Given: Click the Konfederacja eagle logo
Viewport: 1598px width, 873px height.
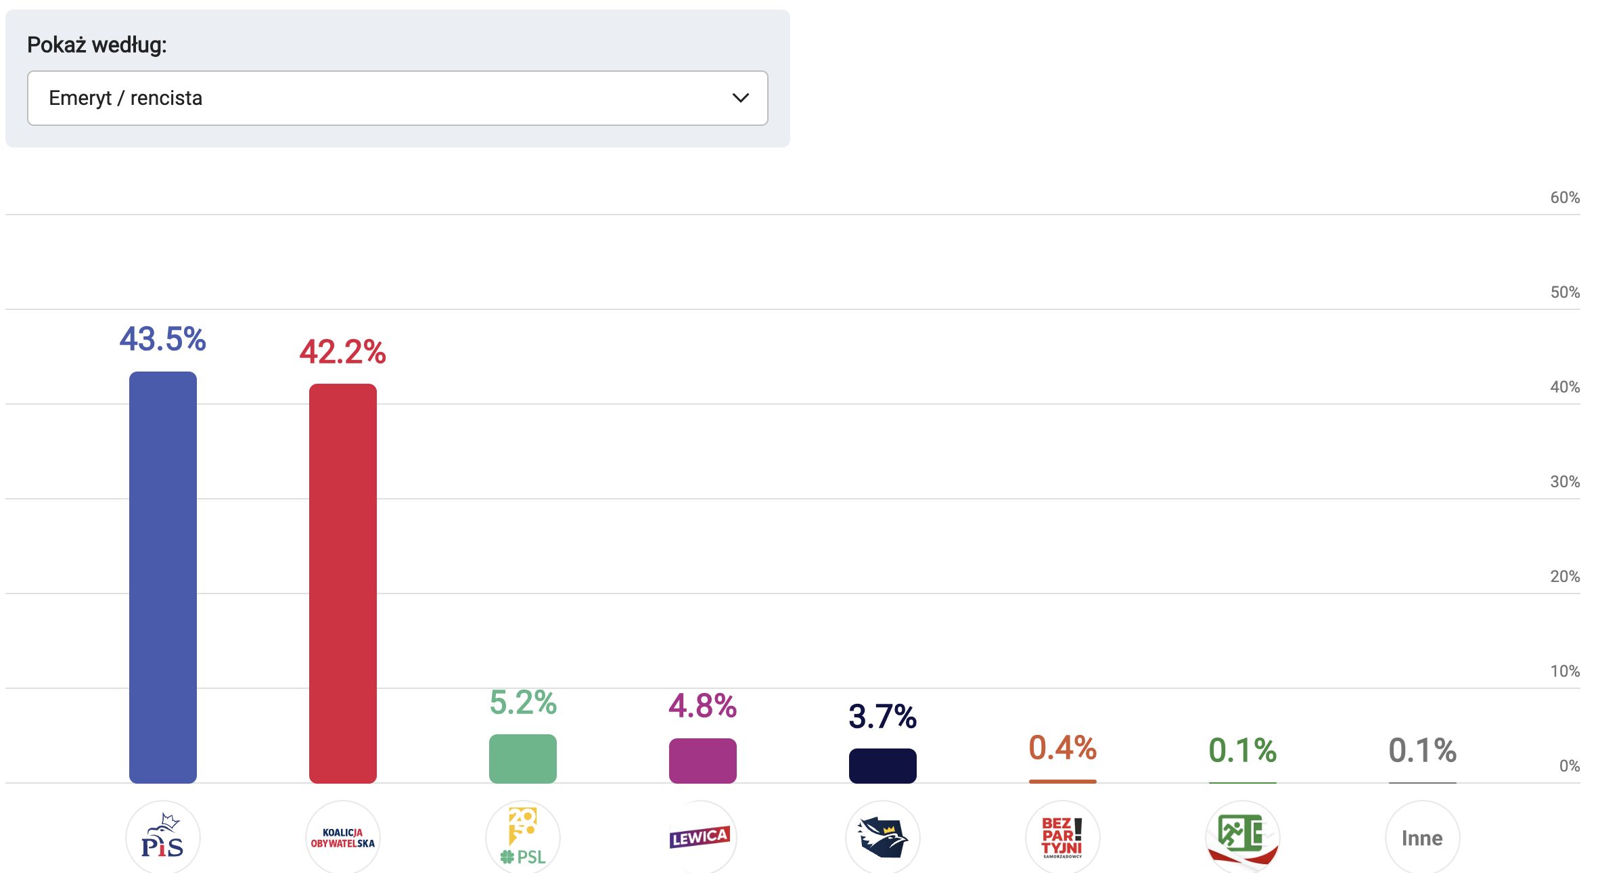Looking at the screenshot, I should [882, 838].
